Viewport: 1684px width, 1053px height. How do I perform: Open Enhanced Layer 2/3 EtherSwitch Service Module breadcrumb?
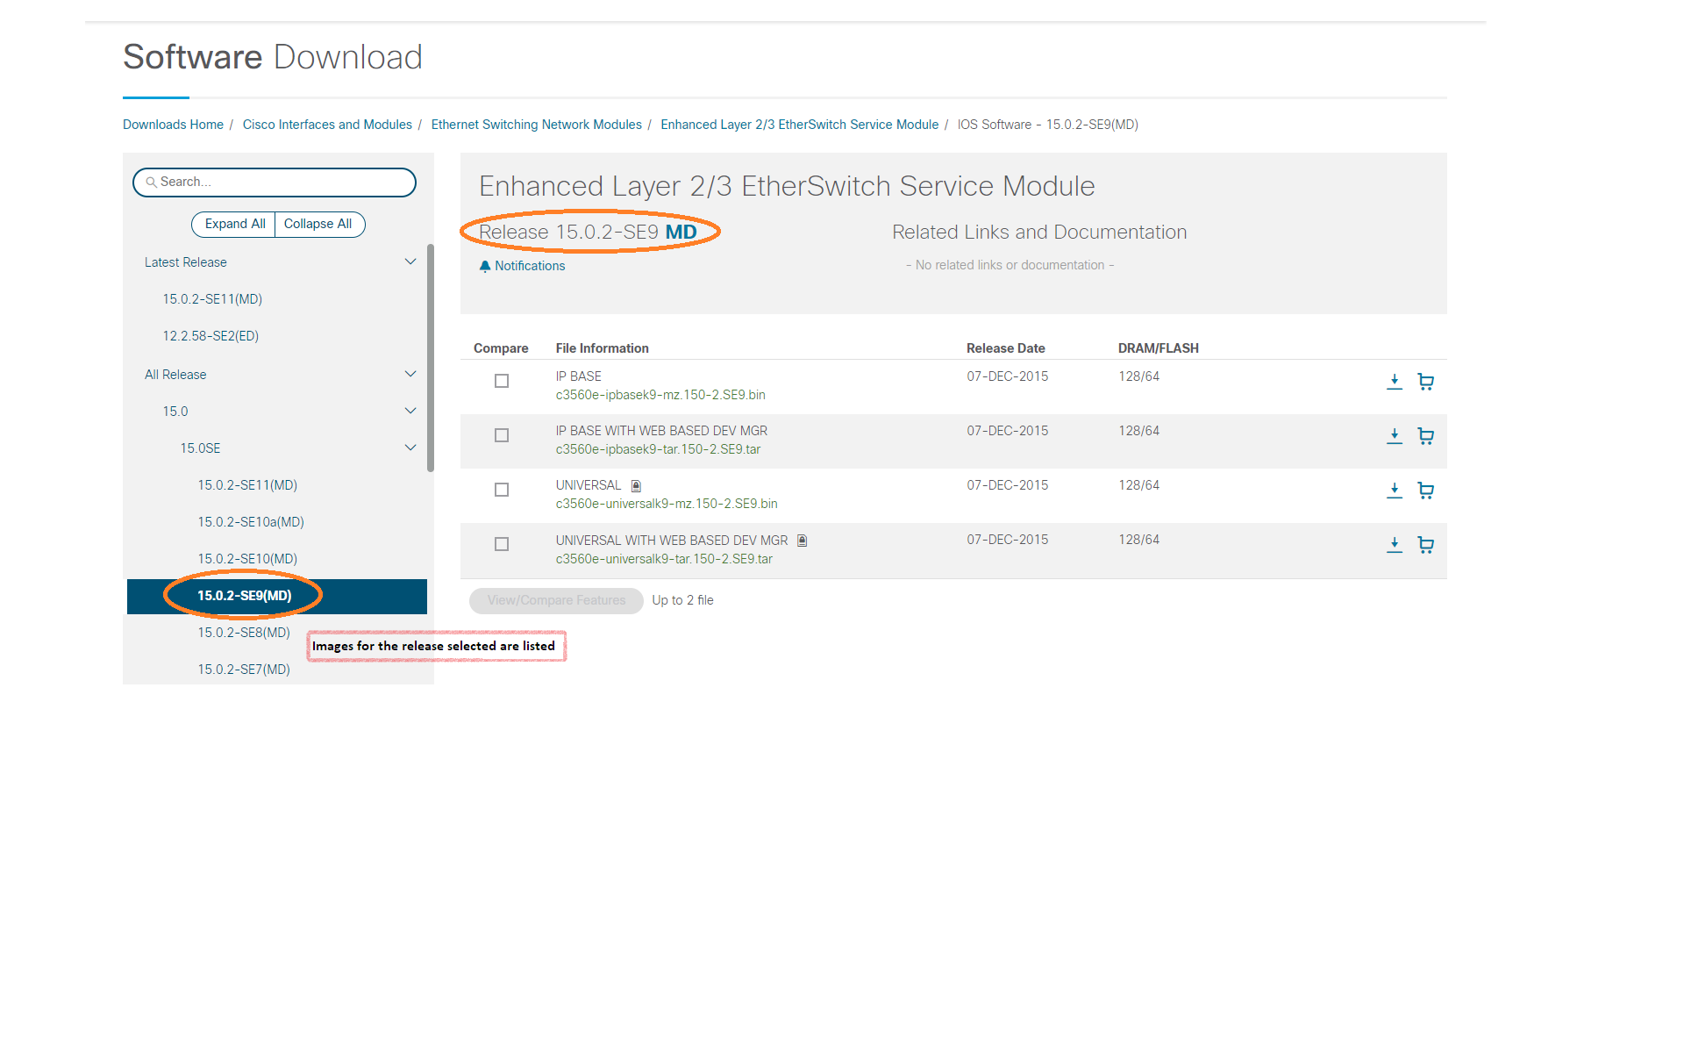coord(799,125)
